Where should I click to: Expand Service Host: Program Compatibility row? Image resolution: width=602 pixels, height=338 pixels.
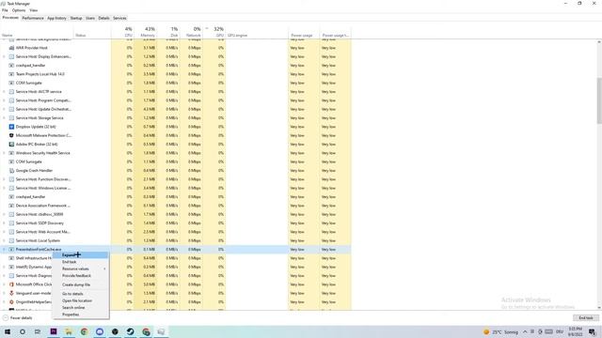(x=4, y=100)
